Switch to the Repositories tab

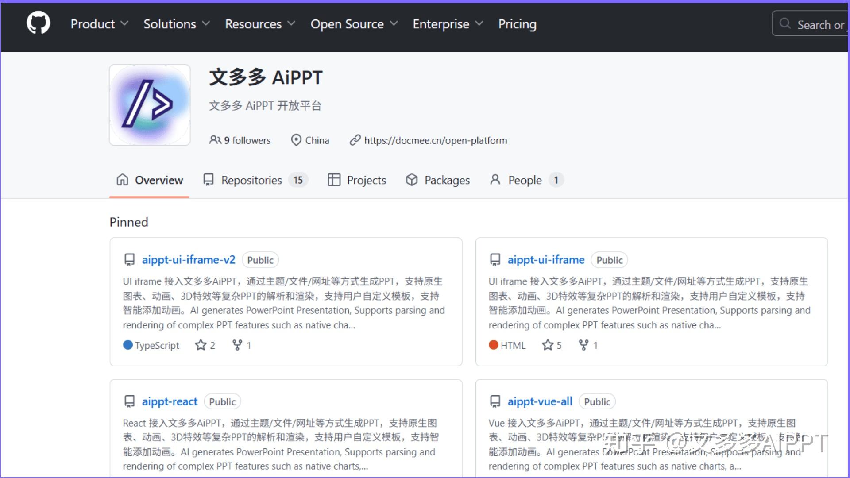[251, 180]
